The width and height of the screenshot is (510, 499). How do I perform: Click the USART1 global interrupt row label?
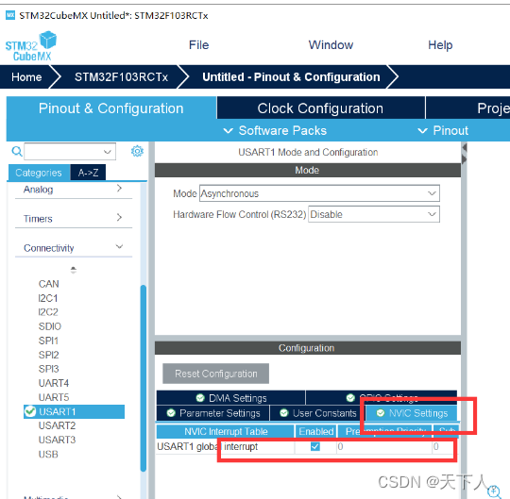point(207,447)
